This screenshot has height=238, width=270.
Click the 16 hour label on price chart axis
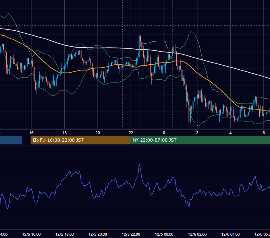coord(31,133)
